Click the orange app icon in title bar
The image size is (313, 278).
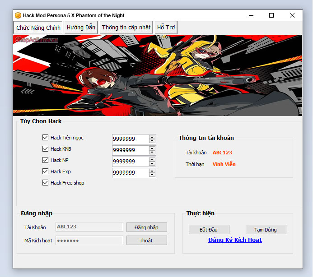point(18,15)
